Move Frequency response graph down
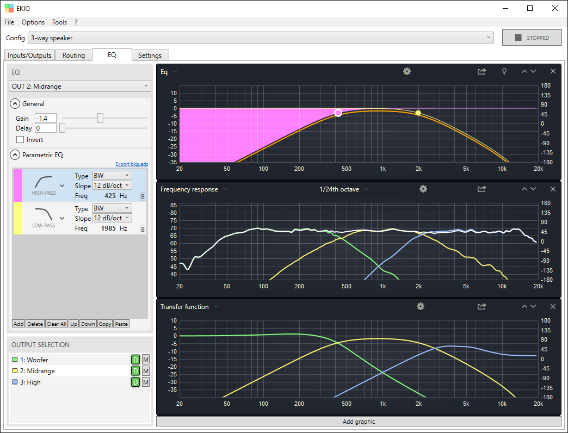The height and width of the screenshot is (433, 568). [x=533, y=189]
